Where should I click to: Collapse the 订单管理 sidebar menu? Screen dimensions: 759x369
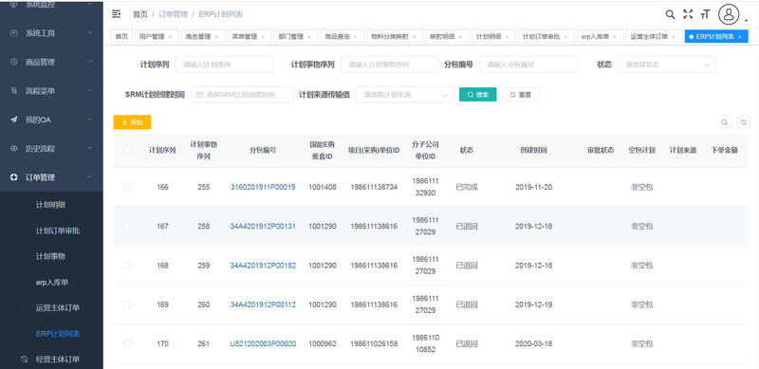point(90,177)
